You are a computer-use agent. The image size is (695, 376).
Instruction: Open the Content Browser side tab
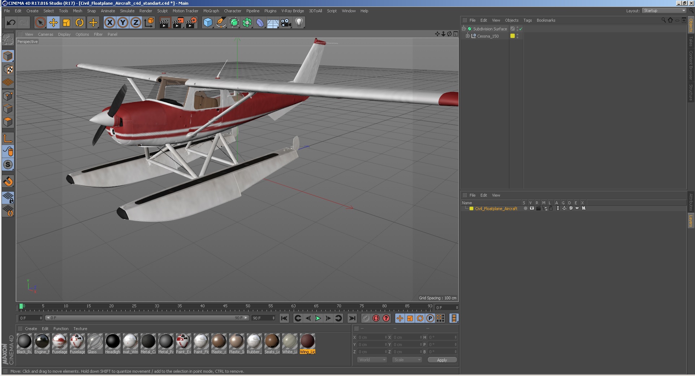click(x=691, y=65)
